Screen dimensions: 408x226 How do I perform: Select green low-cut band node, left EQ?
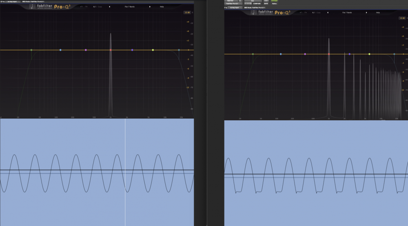31,50
